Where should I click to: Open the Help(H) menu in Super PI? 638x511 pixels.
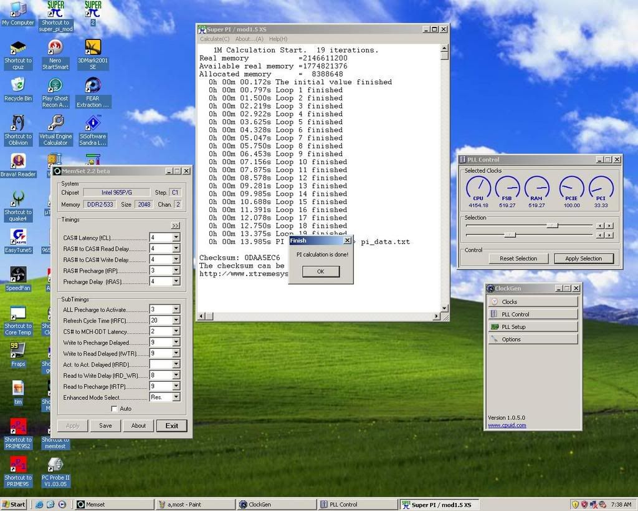pyautogui.click(x=278, y=39)
